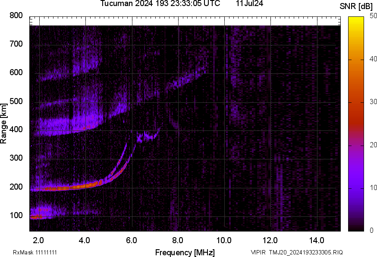Image resolution: width=377 pixels, height=257 pixels.
Task: Click the orange 40 dB region of colorbar
Action: (356, 59)
